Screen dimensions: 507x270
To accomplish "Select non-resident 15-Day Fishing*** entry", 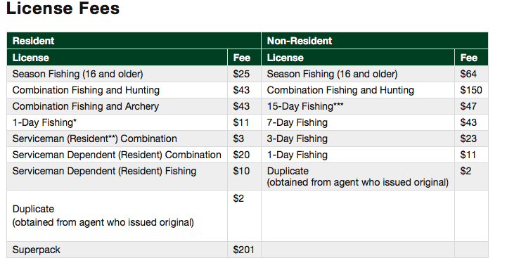I will click(305, 106).
